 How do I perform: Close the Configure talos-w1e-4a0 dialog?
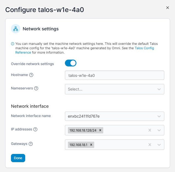tap(168, 8)
